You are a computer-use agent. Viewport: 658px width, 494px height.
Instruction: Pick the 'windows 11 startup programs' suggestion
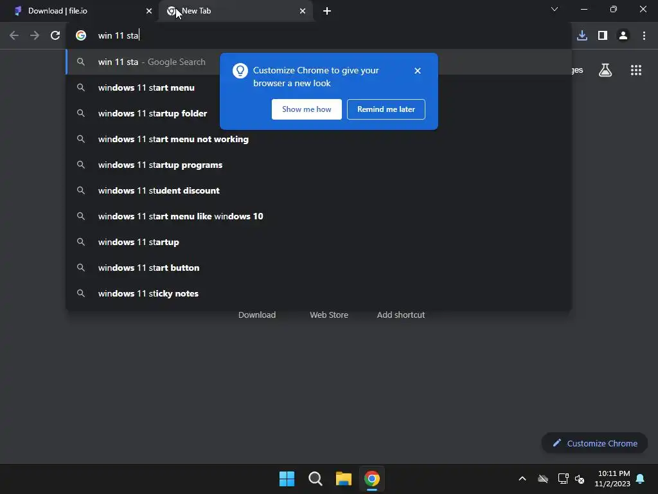[319, 165]
